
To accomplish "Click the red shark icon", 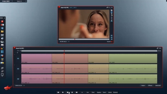I will click(8, 88).
